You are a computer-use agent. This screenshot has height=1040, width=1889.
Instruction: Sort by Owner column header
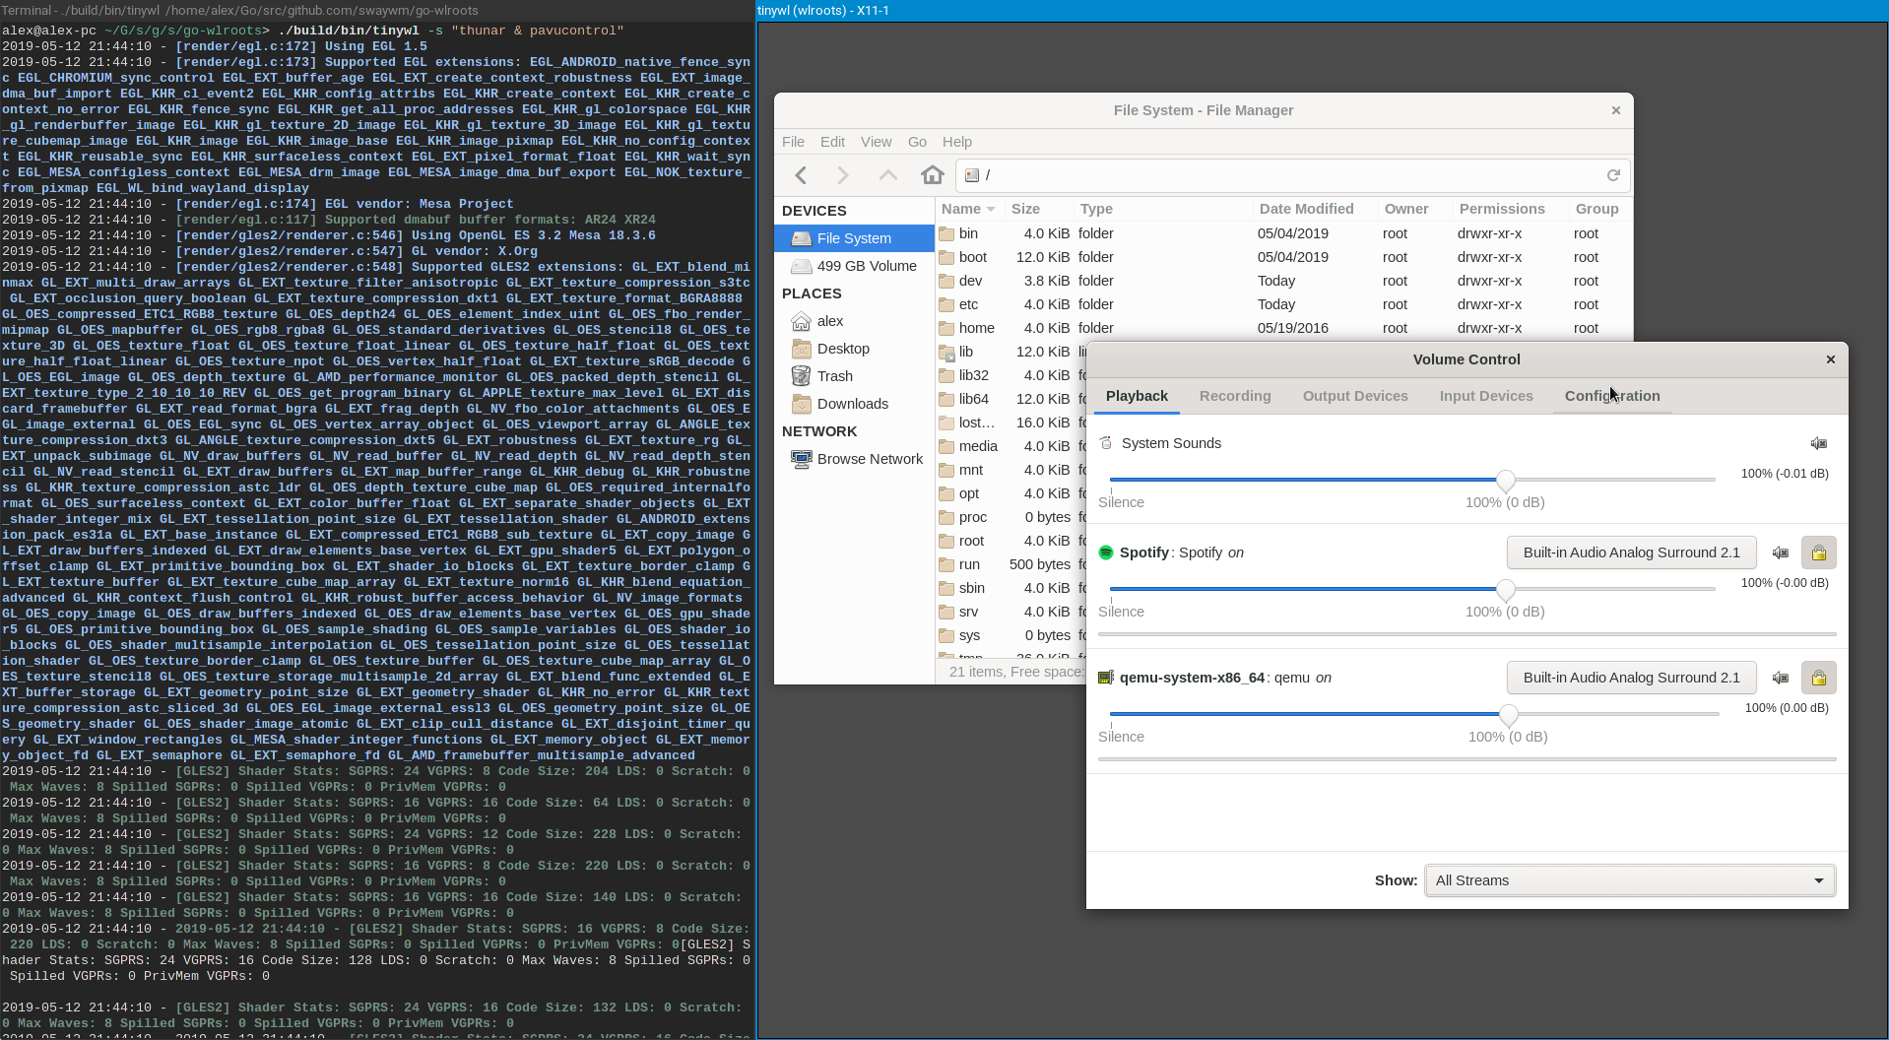coord(1415,209)
